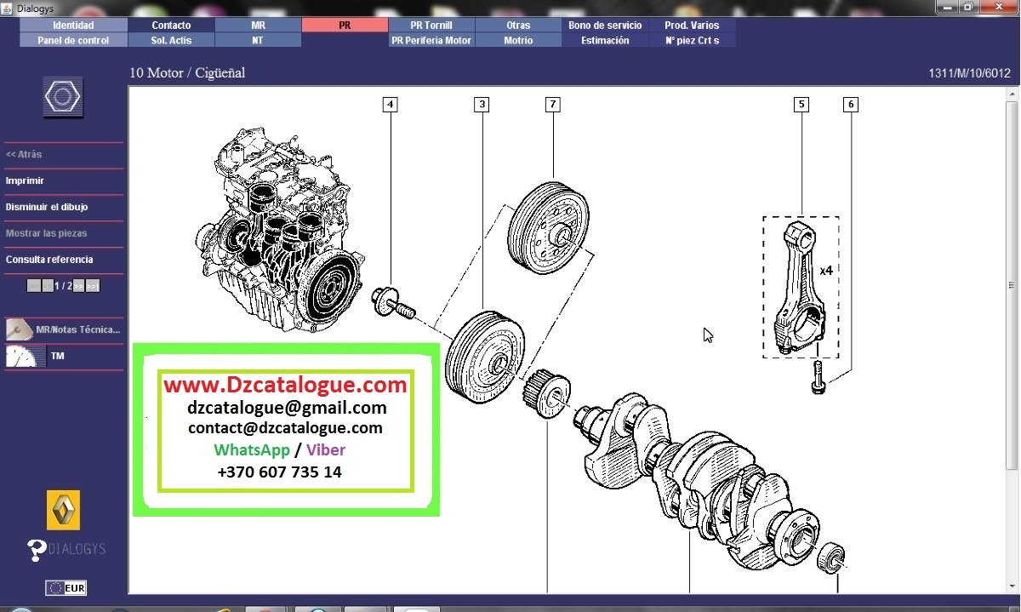Open the Prod. Varios tab
Screen dimensions: 1021x612
692,26
